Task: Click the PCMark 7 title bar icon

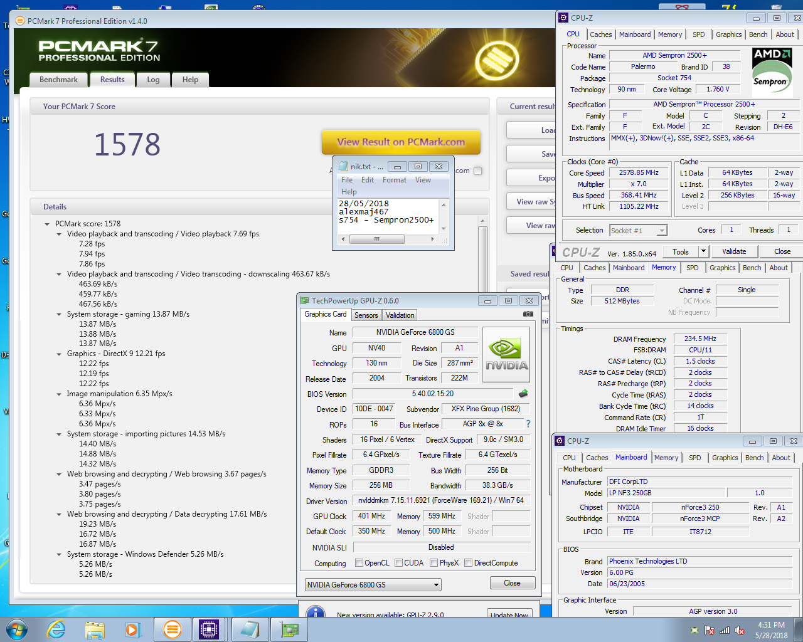Action: point(20,21)
